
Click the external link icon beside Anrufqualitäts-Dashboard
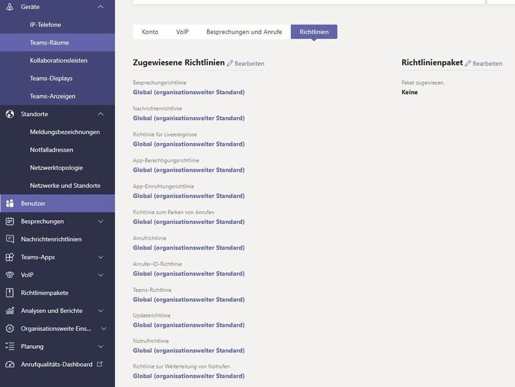[x=100, y=364]
